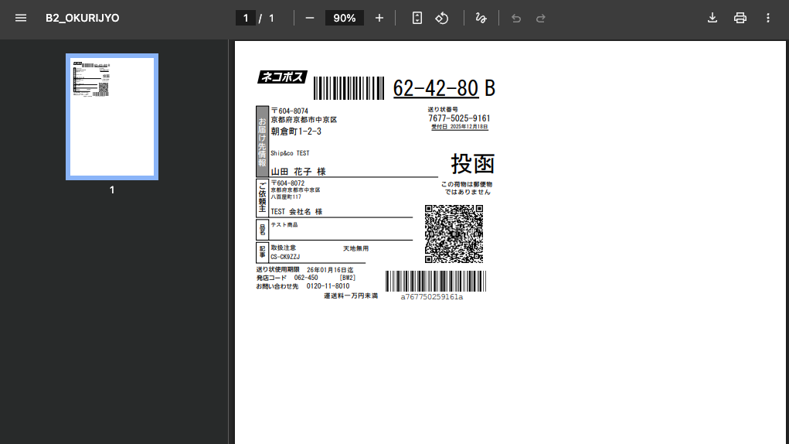Viewport: 789px width, 444px height.
Task: Click the 投函 text
Action: click(x=473, y=164)
